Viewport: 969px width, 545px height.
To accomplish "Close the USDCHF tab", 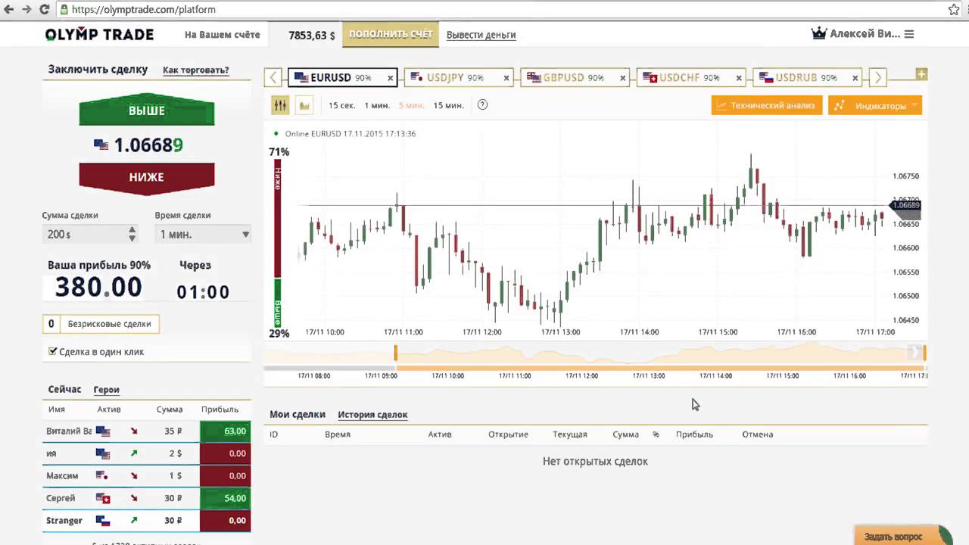I will [740, 78].
